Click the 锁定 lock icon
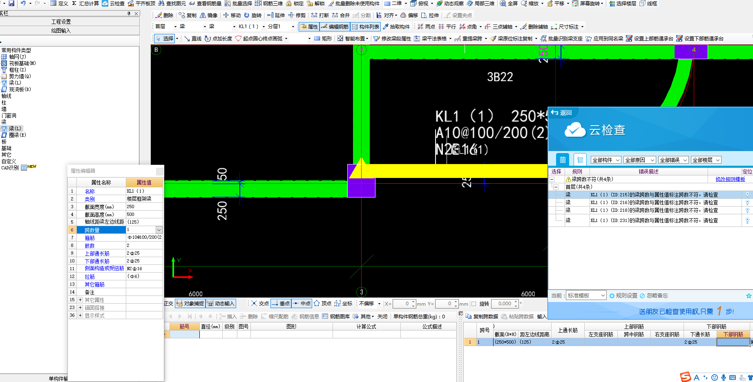Screen dimensions: 753x382 [295, 3]
